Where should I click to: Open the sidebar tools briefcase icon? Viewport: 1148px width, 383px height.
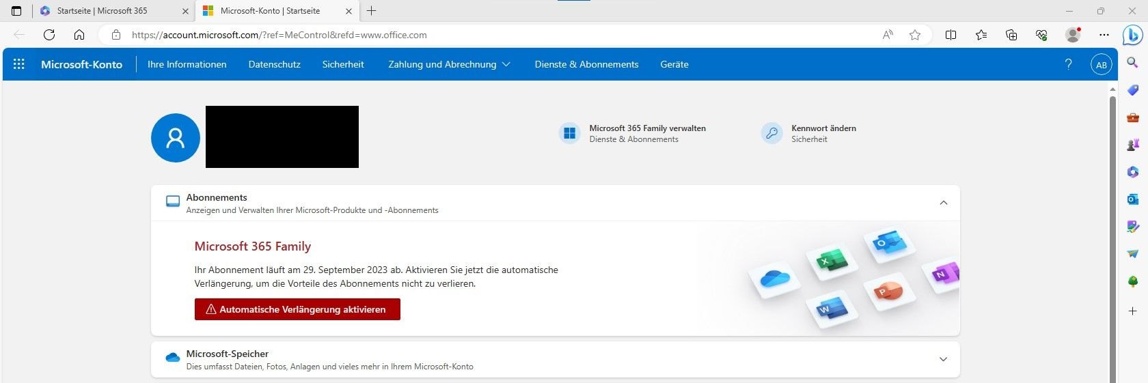point(1132,117)
